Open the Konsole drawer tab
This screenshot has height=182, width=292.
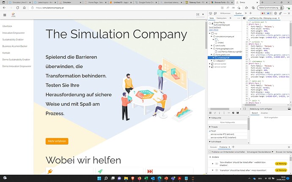(213, 147)
